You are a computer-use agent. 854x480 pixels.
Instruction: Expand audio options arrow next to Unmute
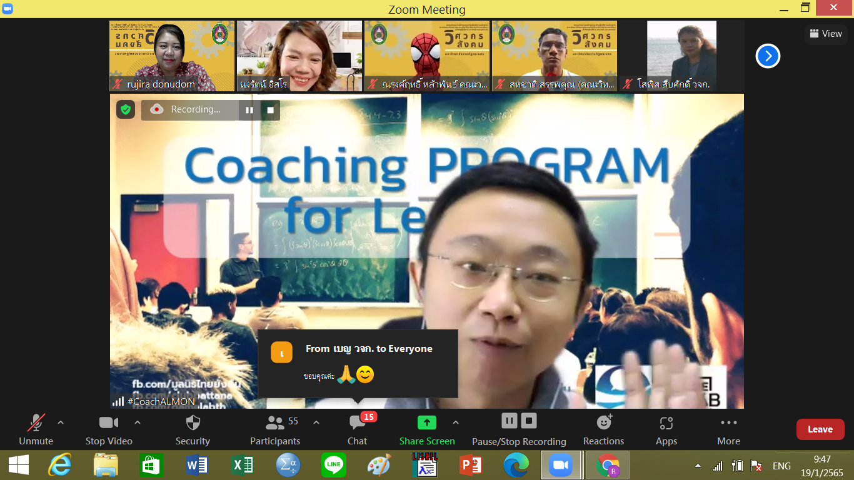61,422
